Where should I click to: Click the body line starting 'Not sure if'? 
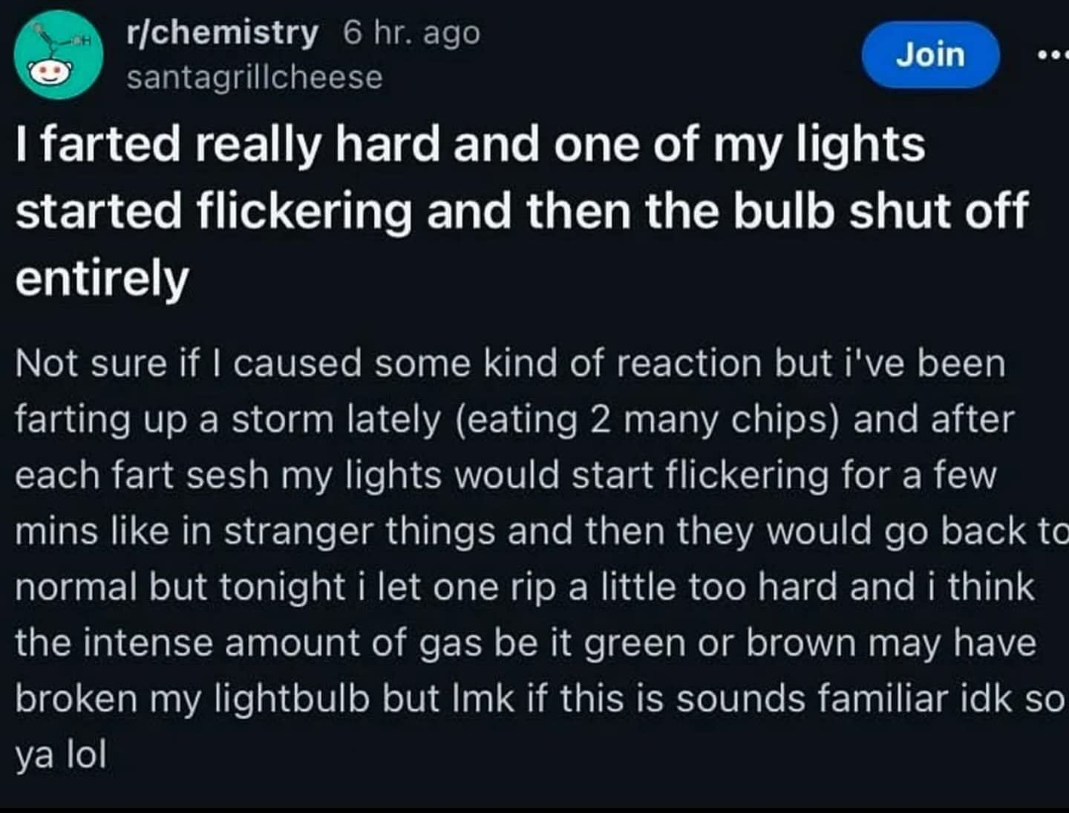[509, 364]
